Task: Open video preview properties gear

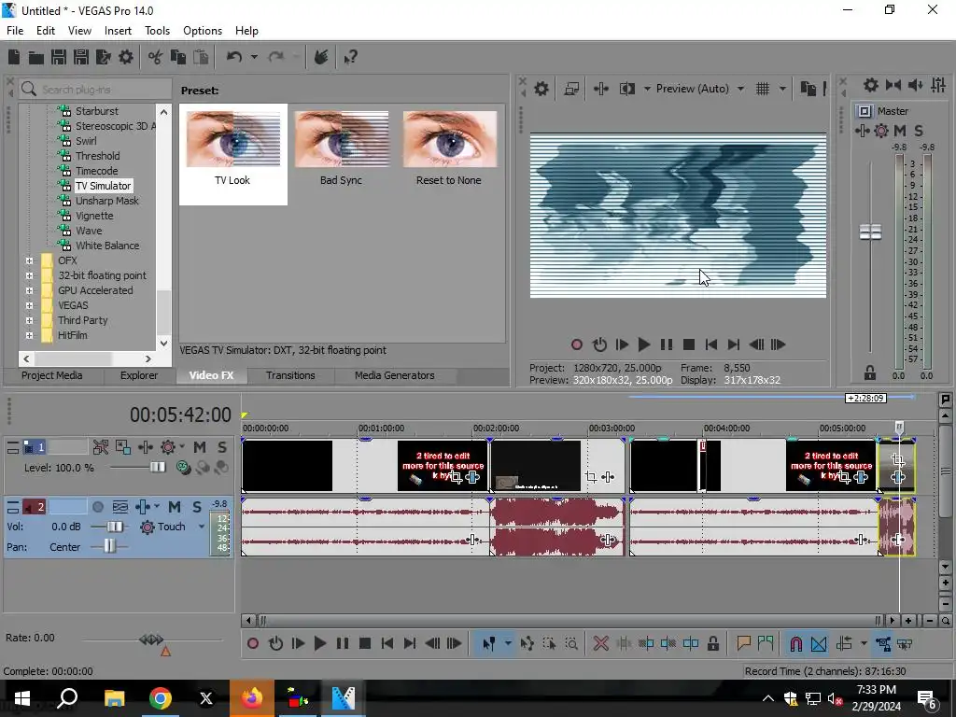Action: click(x=541, y=89)
